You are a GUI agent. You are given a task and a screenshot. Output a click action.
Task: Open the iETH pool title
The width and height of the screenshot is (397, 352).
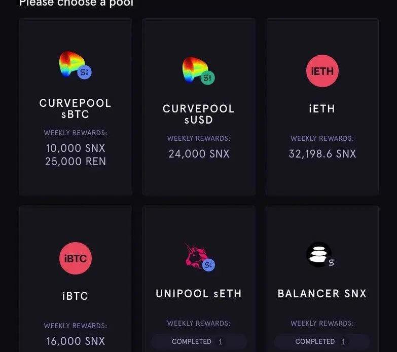[x=322, y=109]
